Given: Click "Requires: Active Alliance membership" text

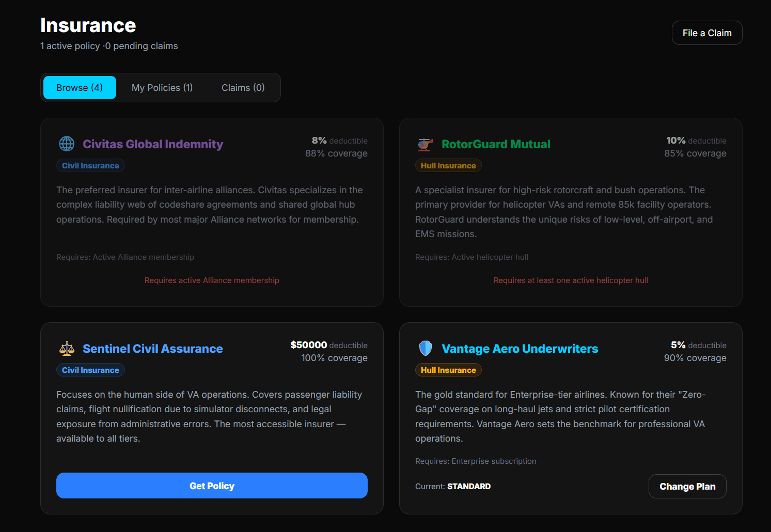Looking at the screenshot, I should point(125,257).
